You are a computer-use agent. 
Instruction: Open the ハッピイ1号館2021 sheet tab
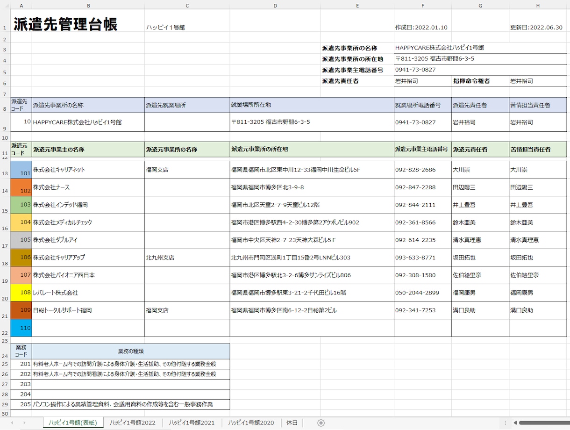192,423
